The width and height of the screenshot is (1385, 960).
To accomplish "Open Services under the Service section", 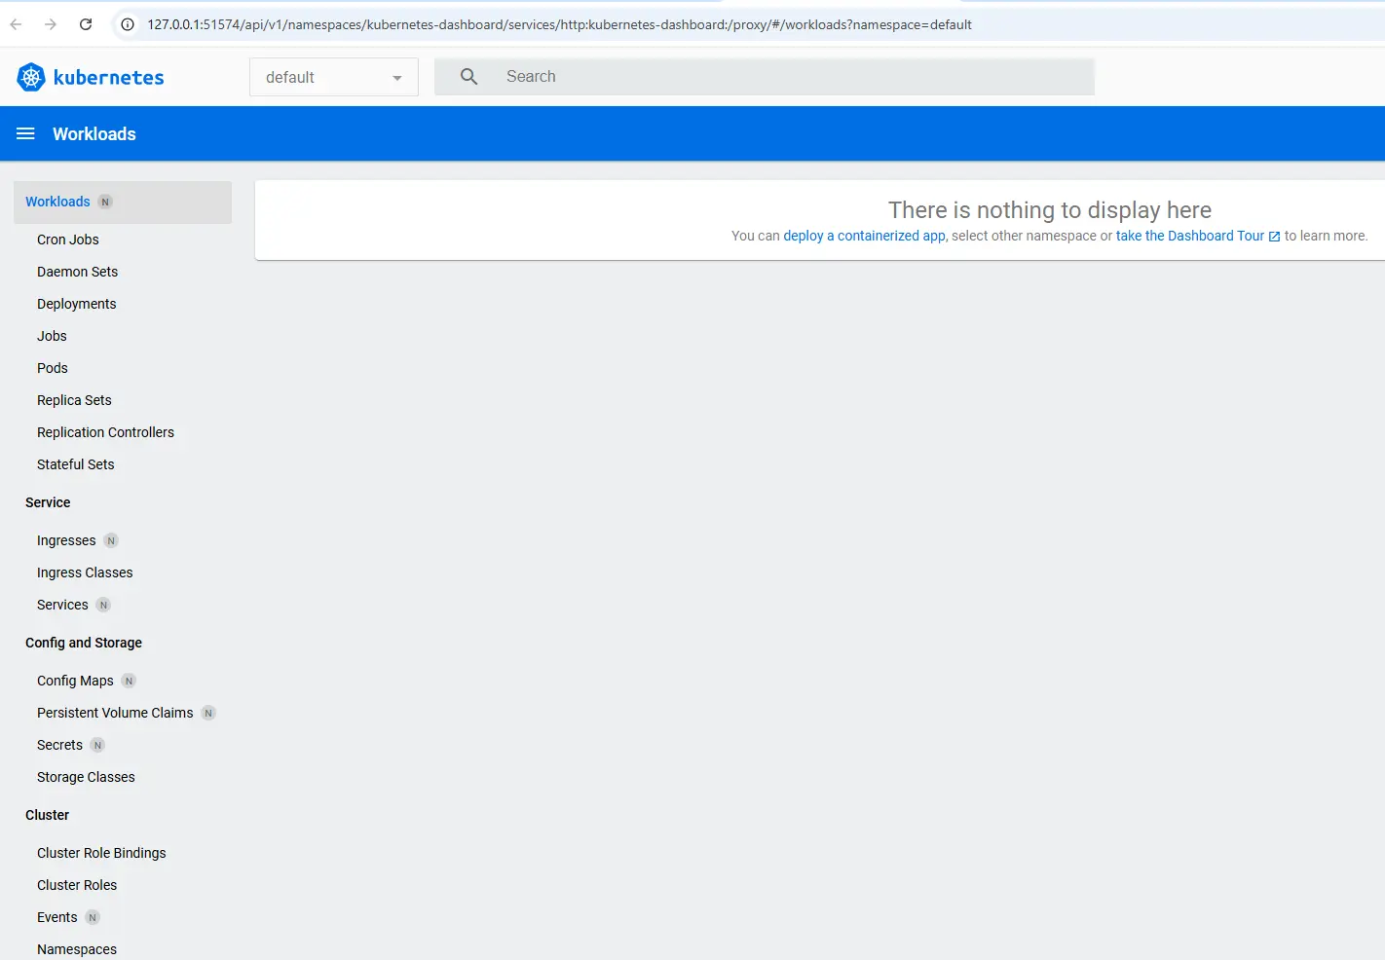I will [x=62, y=605].
